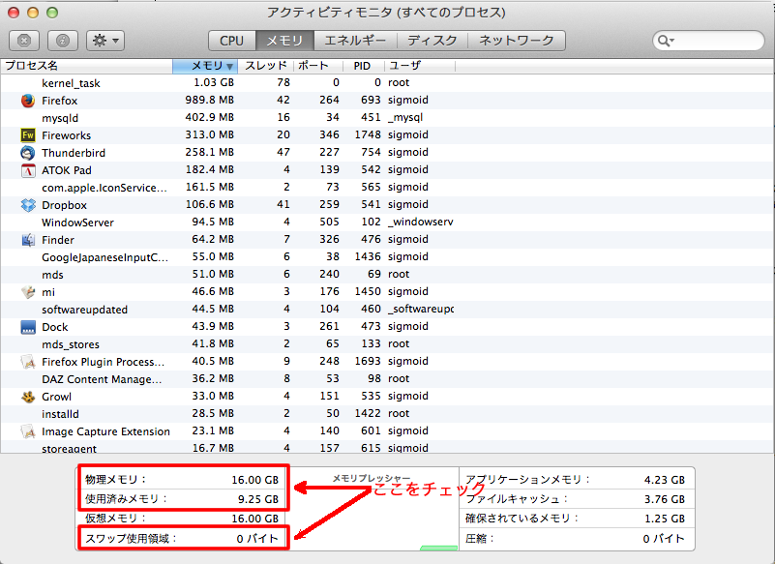This screenshot has height=564, width=775.
Task: Select the メモリ tab
Action: click(284, 41)
